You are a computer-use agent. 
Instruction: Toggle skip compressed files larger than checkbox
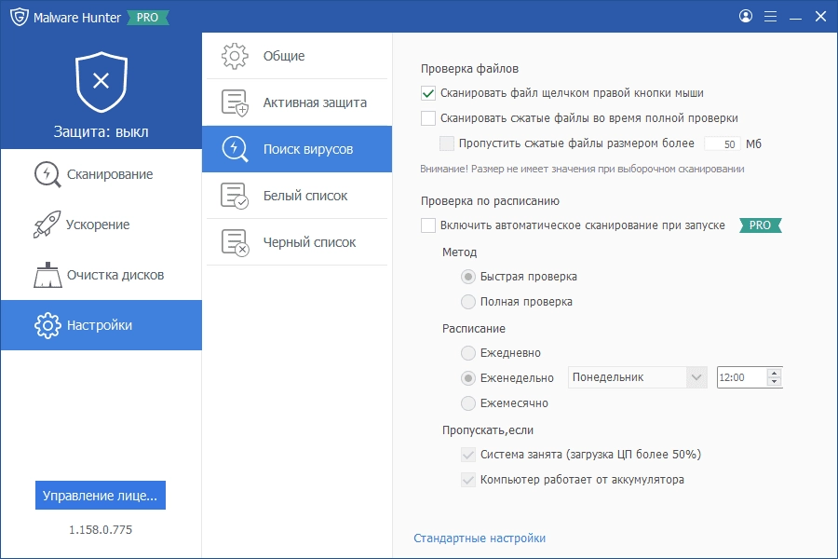coord(447,143)
